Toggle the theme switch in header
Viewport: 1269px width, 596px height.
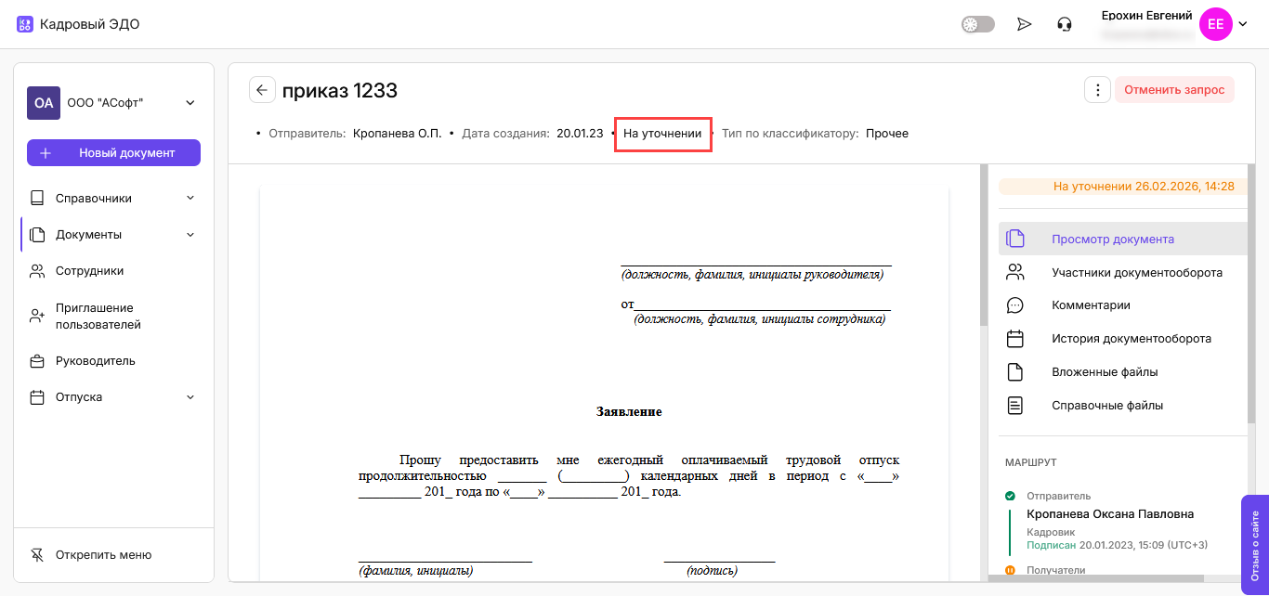(977, 24)
